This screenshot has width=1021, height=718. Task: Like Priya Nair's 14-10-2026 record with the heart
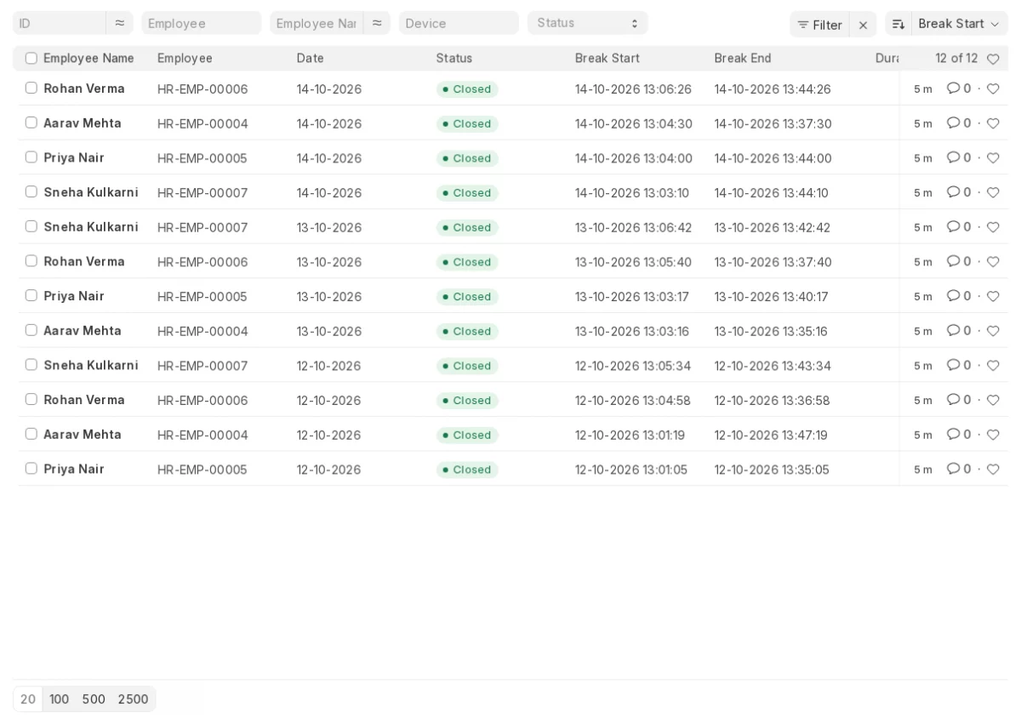pos(993,158)
